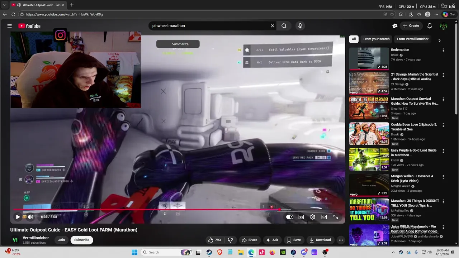459x258 pixels.
Task: Like the video with 793 likes
Action: tap(215, 240)
